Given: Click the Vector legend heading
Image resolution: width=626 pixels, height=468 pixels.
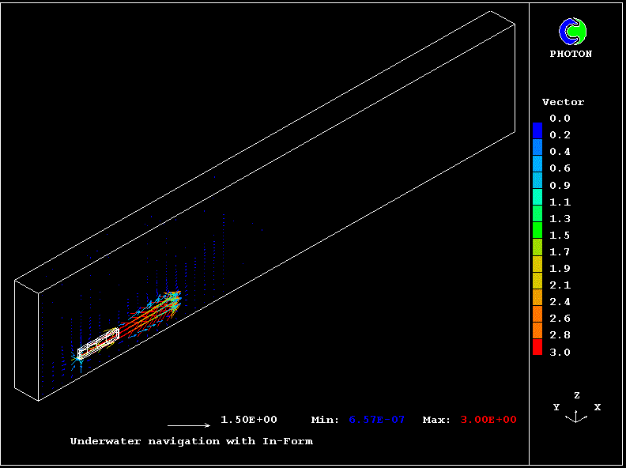Looking at the screenshot, I should [x=563, y=102].
